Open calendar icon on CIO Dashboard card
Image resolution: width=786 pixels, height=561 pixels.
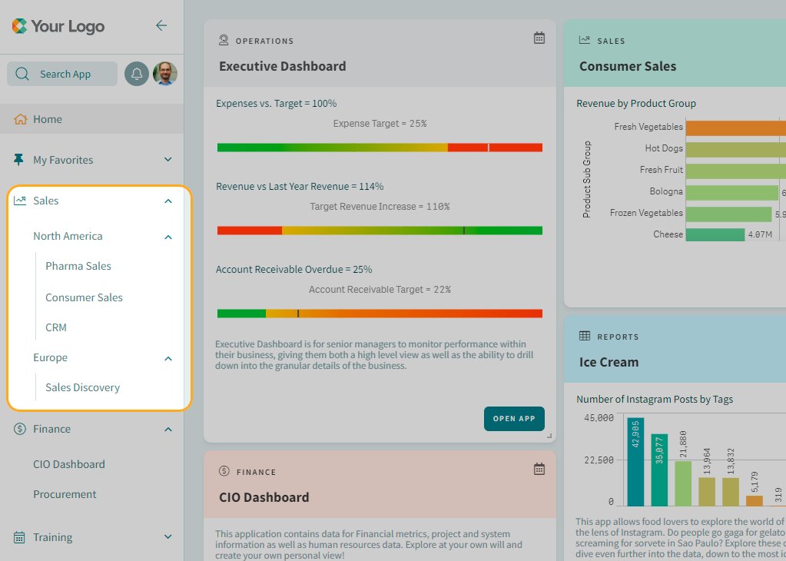point(539,469)
